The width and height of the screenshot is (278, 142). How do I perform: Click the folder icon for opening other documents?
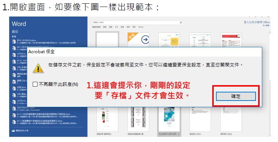[x=13, y=131]
